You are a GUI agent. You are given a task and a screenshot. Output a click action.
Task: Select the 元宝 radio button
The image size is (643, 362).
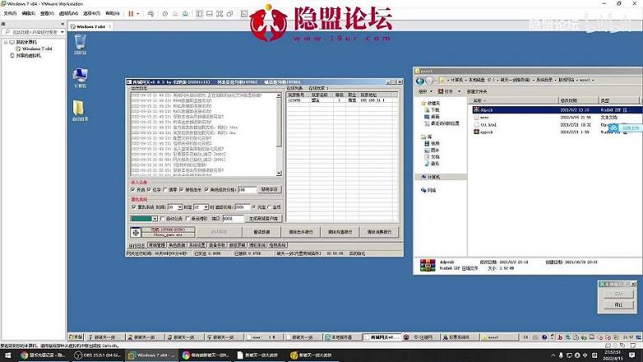point(254,207)
